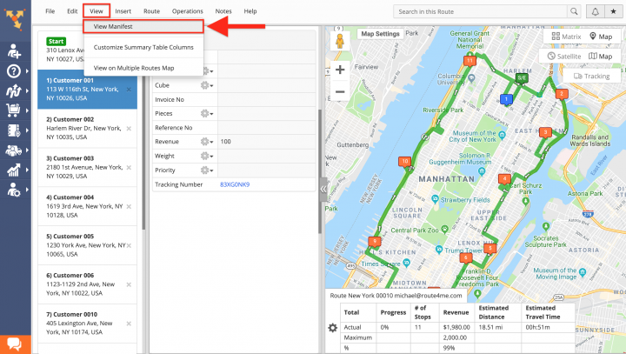The height and width of the screenshot is (354, 626).
Task: Click the search magnifier icon
Action: click(574, 11)
